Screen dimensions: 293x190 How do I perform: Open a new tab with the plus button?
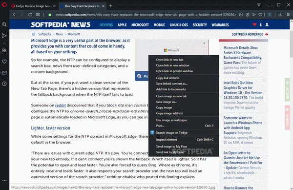coord(110,6)
